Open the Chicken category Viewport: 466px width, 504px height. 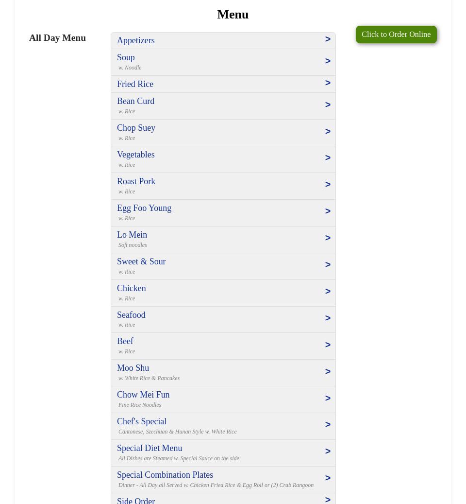(x=131, y=288)
